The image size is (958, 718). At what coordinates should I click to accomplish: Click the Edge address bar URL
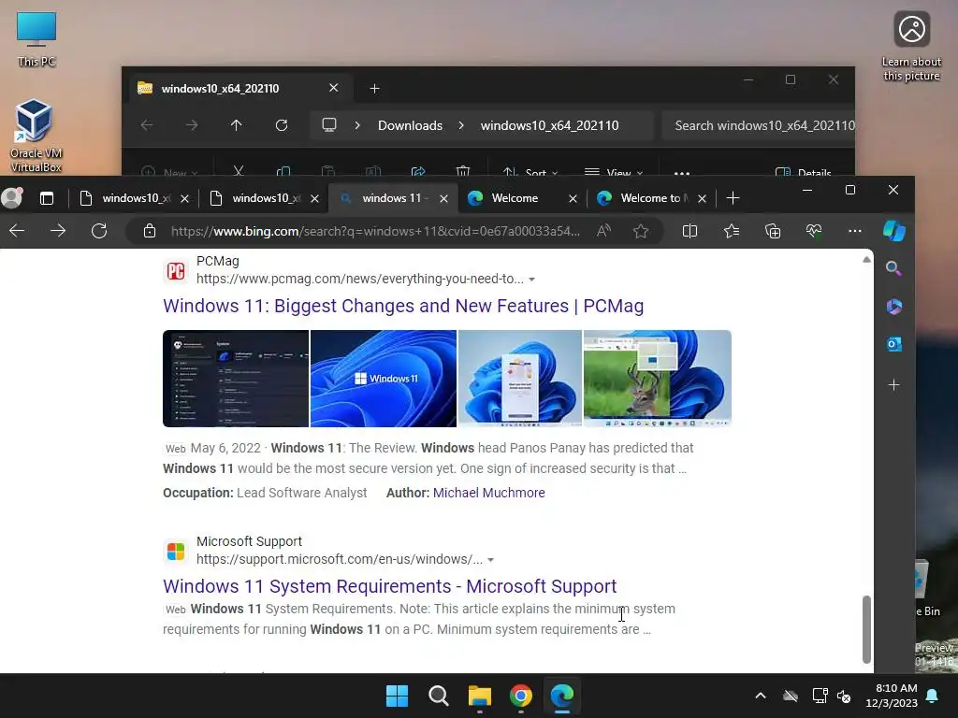[375, 231]
